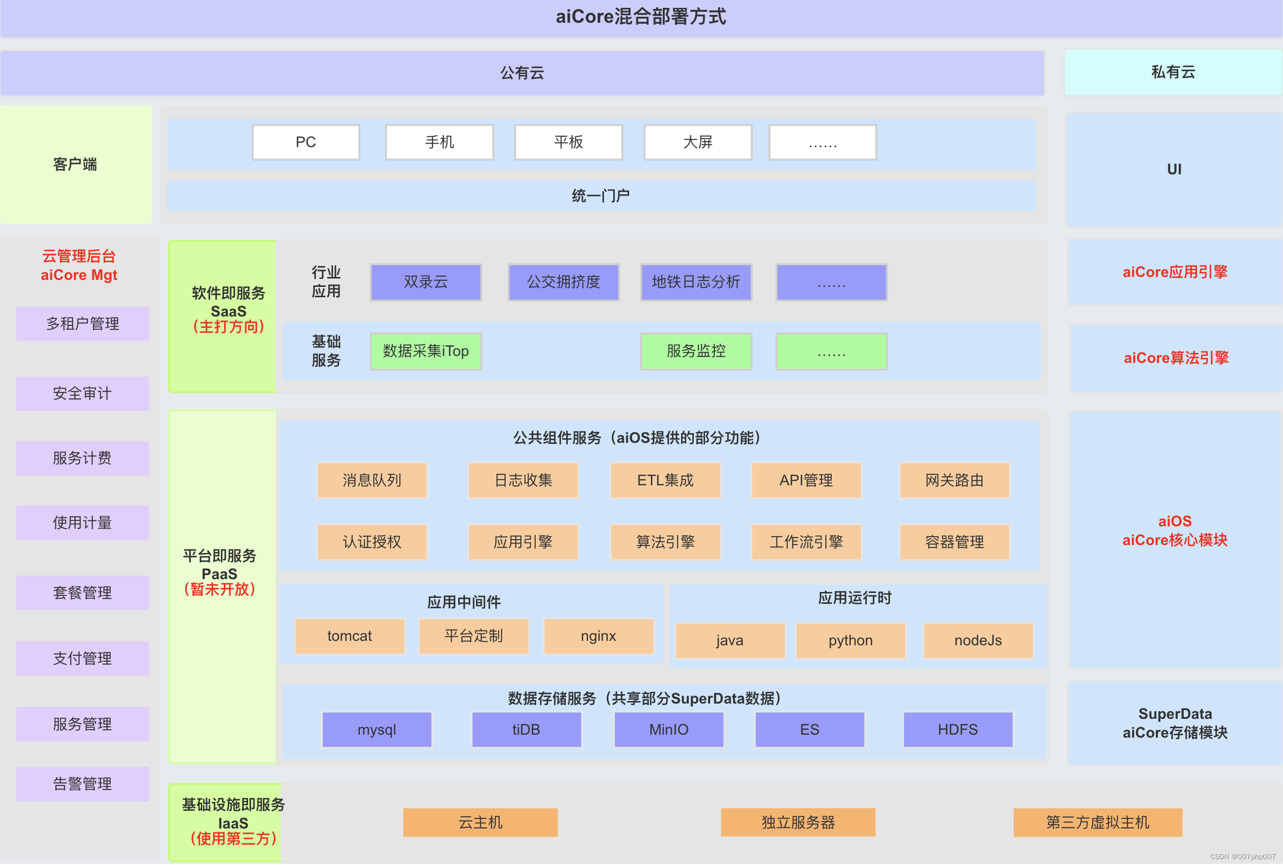Select the 容器管理 component box
This screenshot has height=865, width=1283.
(x=954, y=542)
